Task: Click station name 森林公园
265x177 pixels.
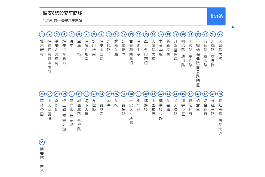Action: tap(42, 107)
